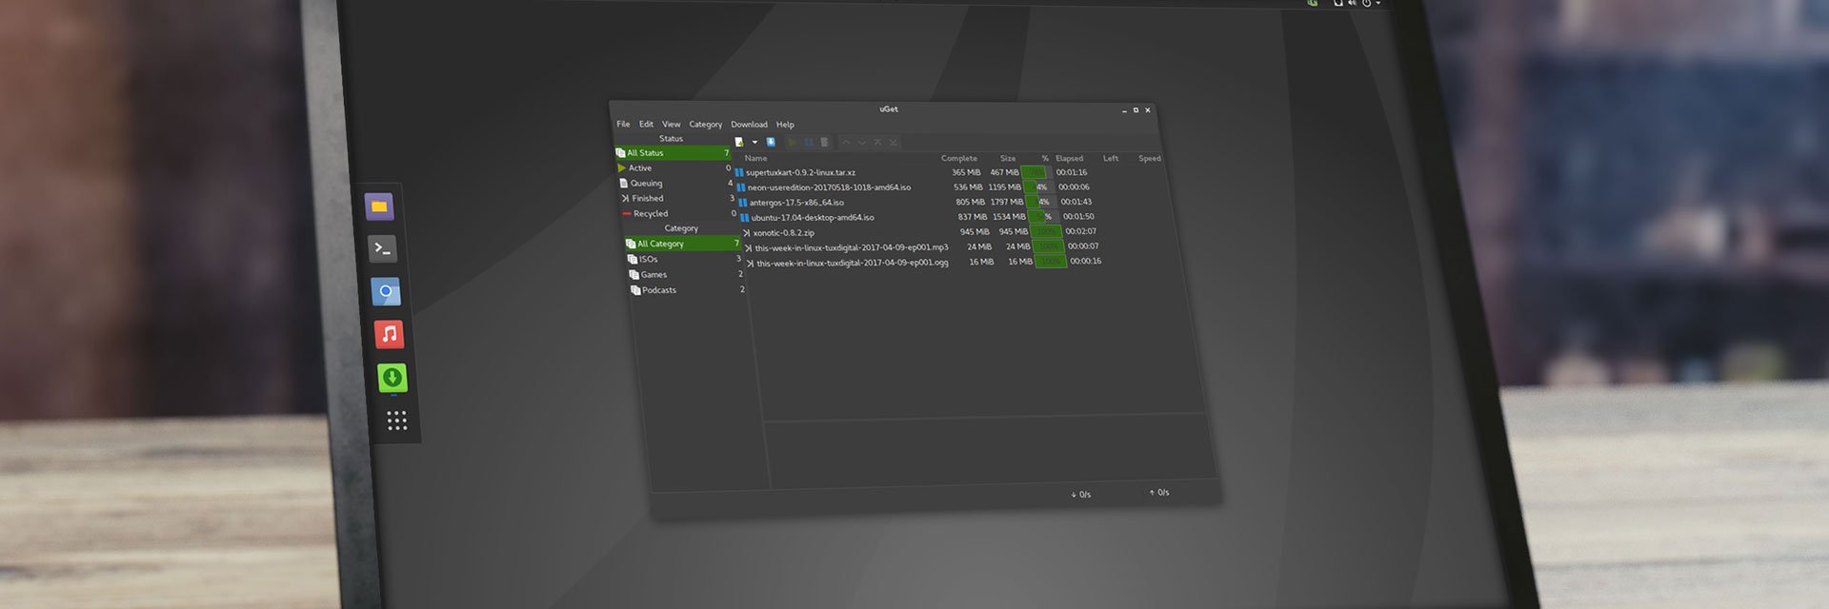Viewport: 1829px width, 609px height.
Task: Click the progress bar of xonotic-0.8.2.zip row
Action: [1046, 231]
